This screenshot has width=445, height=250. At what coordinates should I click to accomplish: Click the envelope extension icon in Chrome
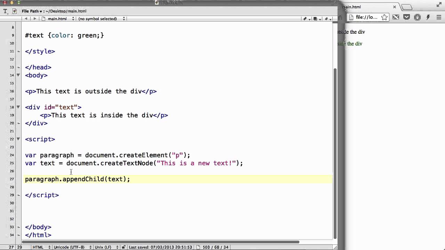pos(396,17)
